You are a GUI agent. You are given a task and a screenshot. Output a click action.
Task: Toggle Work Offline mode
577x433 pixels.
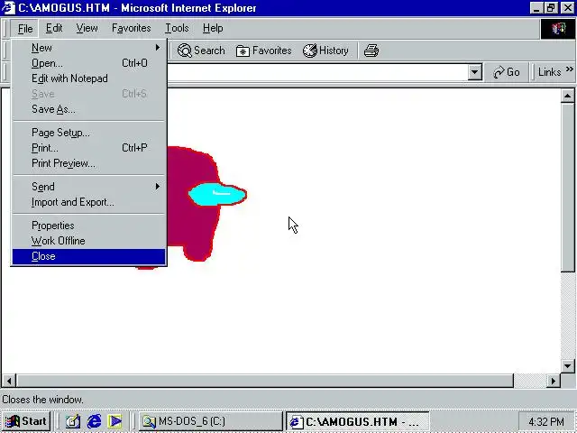pos(88,241)
